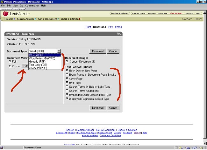Open the Search Advisor navigation tab
The height and width of the screenshot is (150, 207).
point(26,19)
